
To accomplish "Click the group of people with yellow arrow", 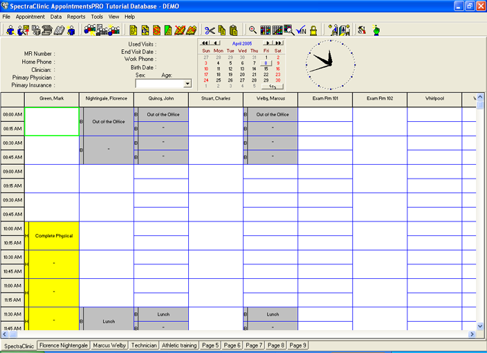I will [x=90, y=30].
